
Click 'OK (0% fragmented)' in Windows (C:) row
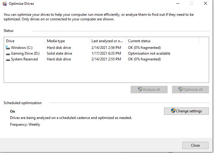[x=144, y=48]
